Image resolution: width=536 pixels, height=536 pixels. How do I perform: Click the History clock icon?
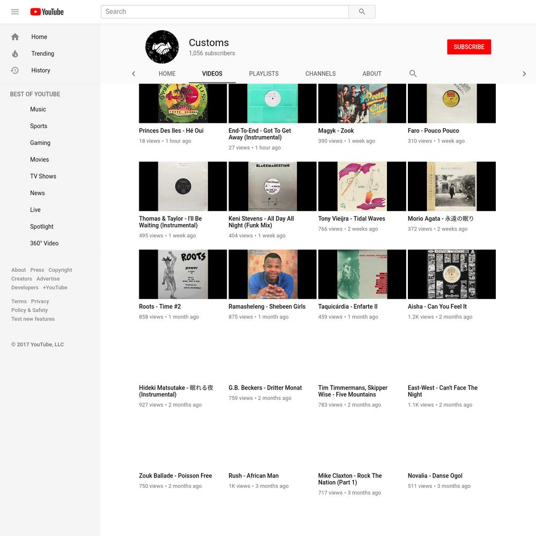pos(15,70)
